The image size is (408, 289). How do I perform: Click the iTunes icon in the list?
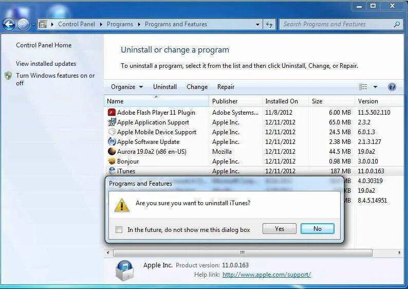click(x=112, y=171)
